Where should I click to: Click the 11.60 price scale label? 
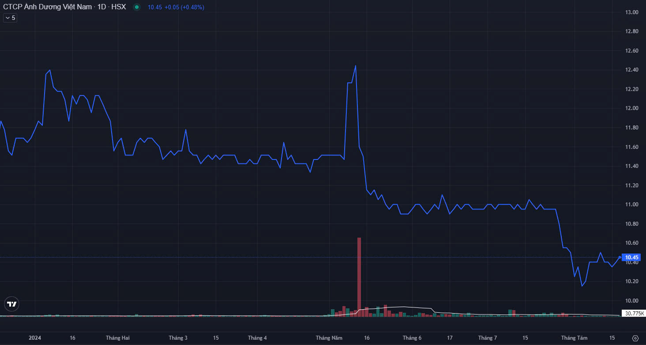tap(632, 147)
